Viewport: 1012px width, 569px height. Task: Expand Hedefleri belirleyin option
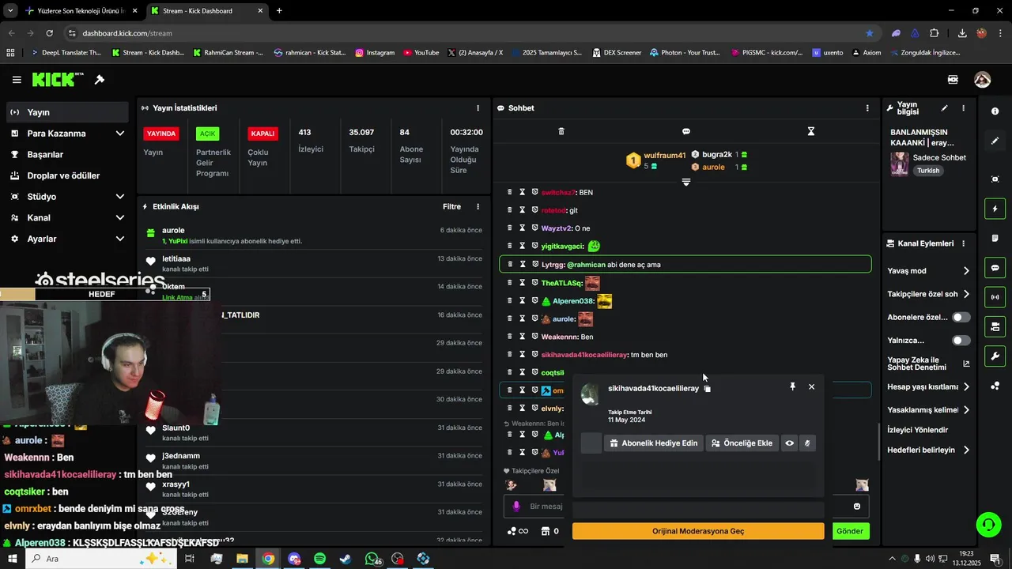966,450
